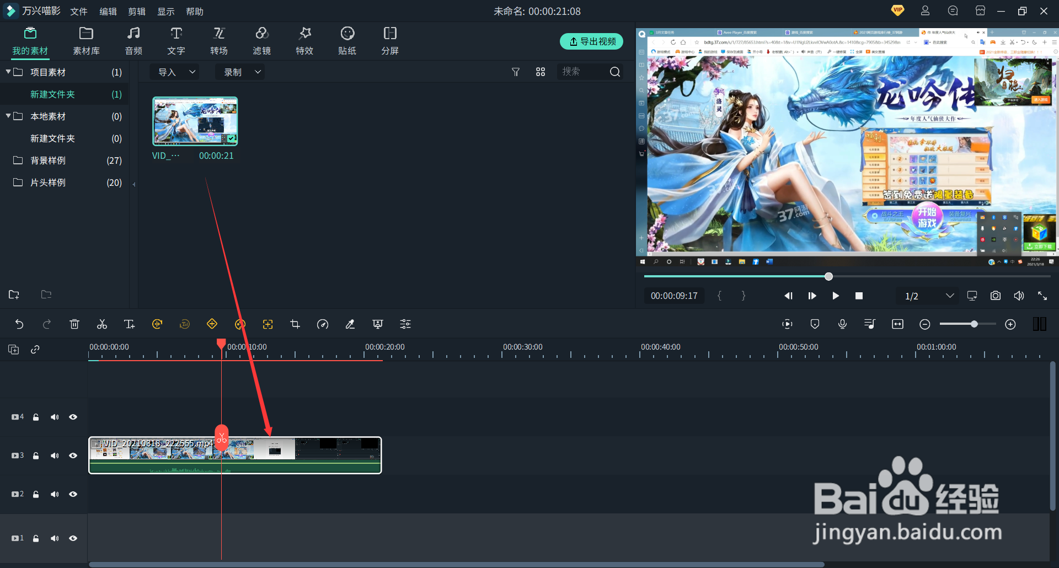Switch media to grid view
The height and width of the screenshot is (568, 1059).
tap(541, 72)
